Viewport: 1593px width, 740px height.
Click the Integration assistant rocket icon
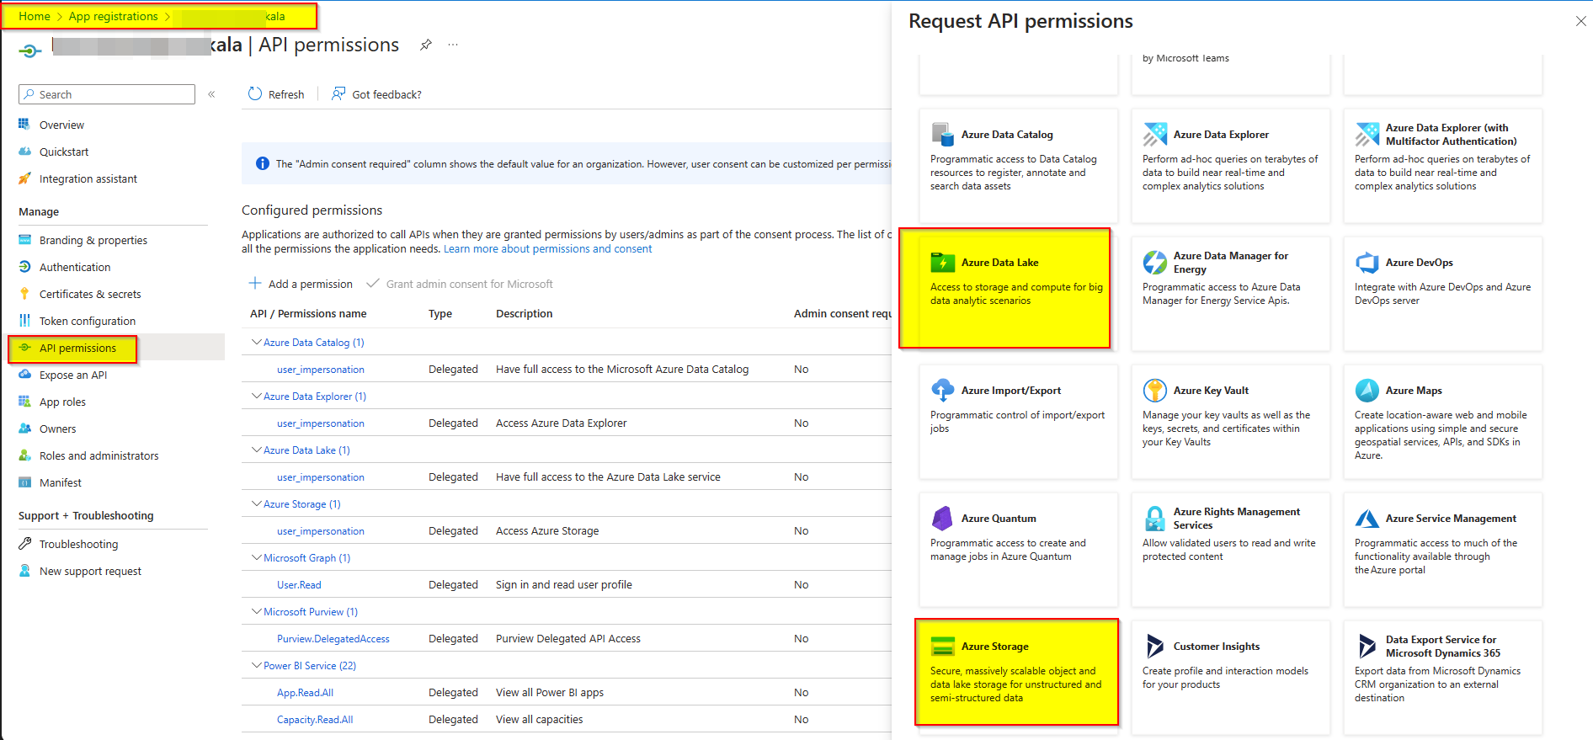(x=24, y=178)
